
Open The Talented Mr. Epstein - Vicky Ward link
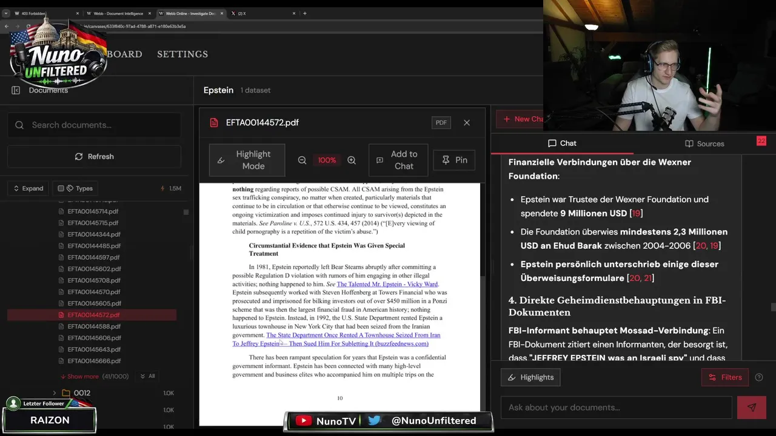(x=387, y=284)
